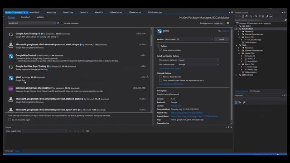Image resolution: width=290 pixels, height=163 pixels.
Task: Click the Google.Api.Gax.Grpc.Testing package icon
Action: (11, 67)
